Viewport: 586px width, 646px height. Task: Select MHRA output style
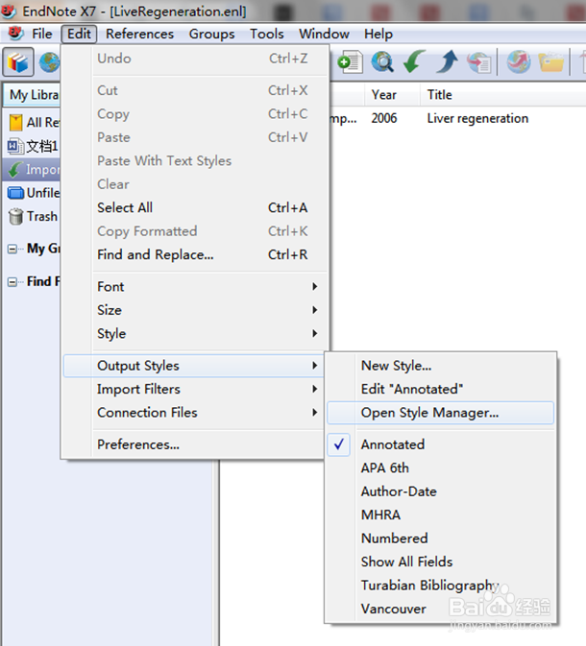tap(440, 515)
